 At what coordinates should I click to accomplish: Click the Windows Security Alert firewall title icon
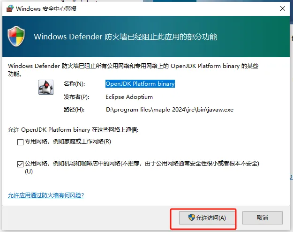click(x=10, y=8)
